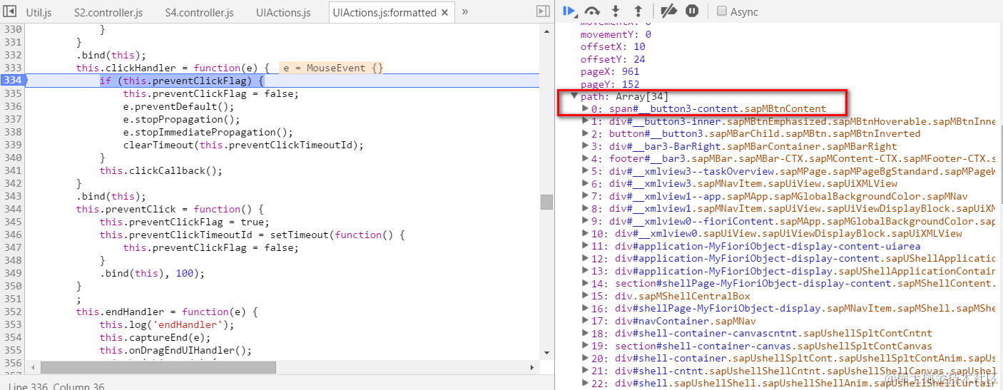The width and height of the screenshot is (1003, 390).
Task: Click the code editor vertical scrollbar thumb
Action: (x=546, y=202)
